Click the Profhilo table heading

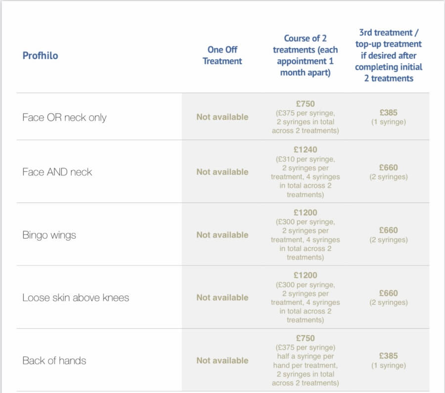coord(41,55)
